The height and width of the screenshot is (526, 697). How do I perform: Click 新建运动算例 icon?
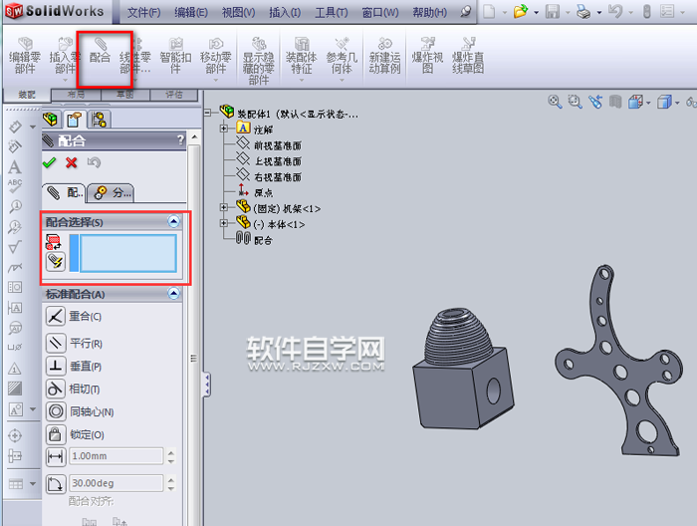click(x=385, y=56)
